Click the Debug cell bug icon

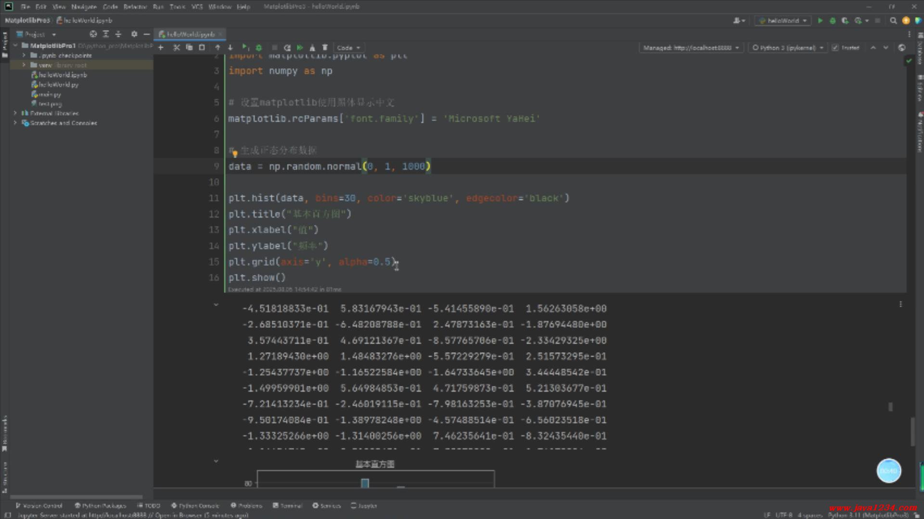pyautogui.click(x=259, y=48)
